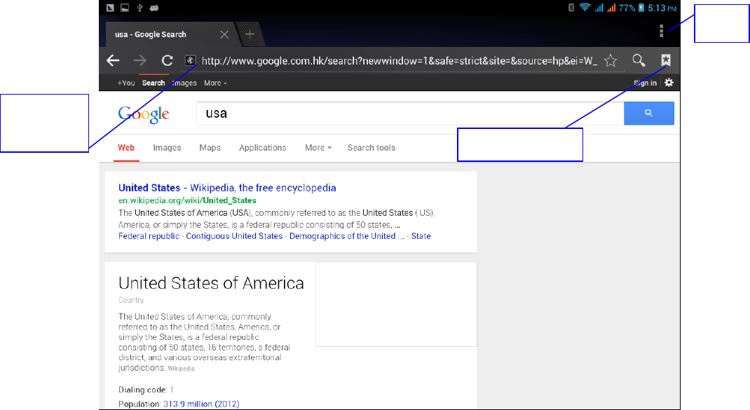Go back using the browser back arrow
The height and width of the screenshot is (410, 750).
[113, 60]
